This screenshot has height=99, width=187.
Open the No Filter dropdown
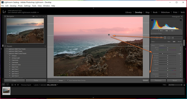pos(175,85)
